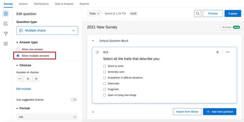Open the Look and feel paint roller icon
244x122 pixels.
click(6, 34)
